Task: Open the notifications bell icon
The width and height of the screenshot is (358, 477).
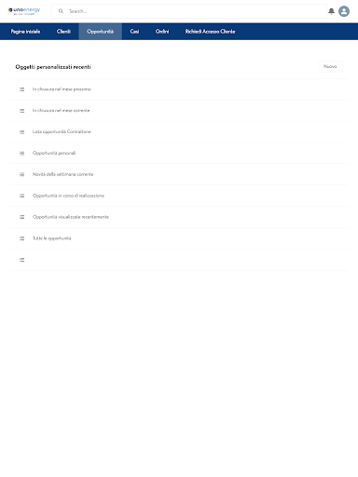Action: 331,11
